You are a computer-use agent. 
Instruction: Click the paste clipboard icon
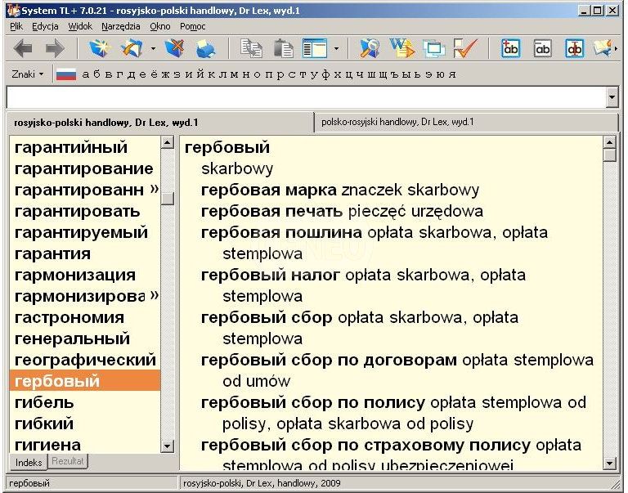click(283, 49)
